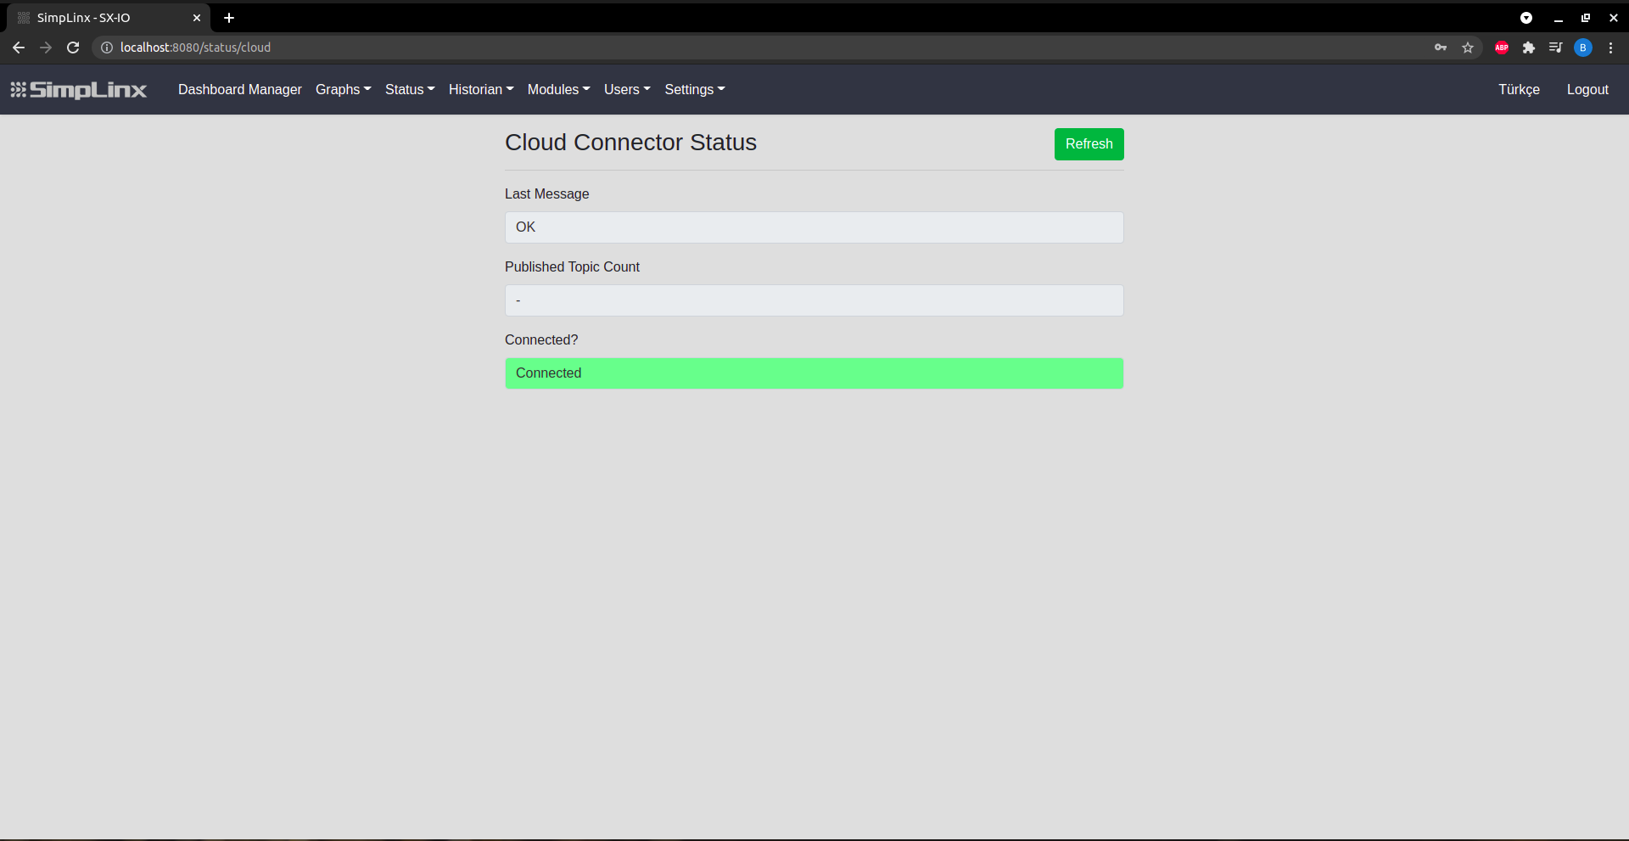The width and height of the screenshot is (1629, 841).
Task: Expand the Historian dropdown menu
Action: click(x=481, y=90)
